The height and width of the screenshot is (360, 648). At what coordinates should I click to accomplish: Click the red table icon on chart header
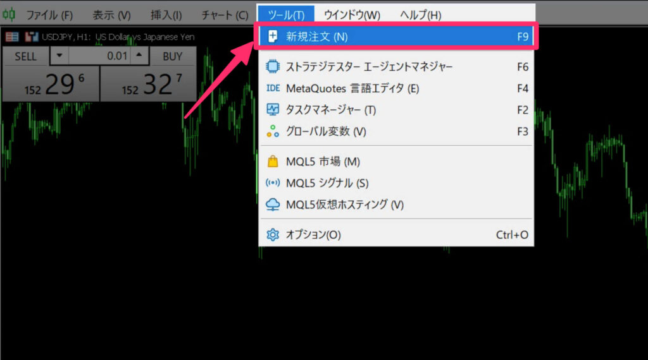coord(12,37)
